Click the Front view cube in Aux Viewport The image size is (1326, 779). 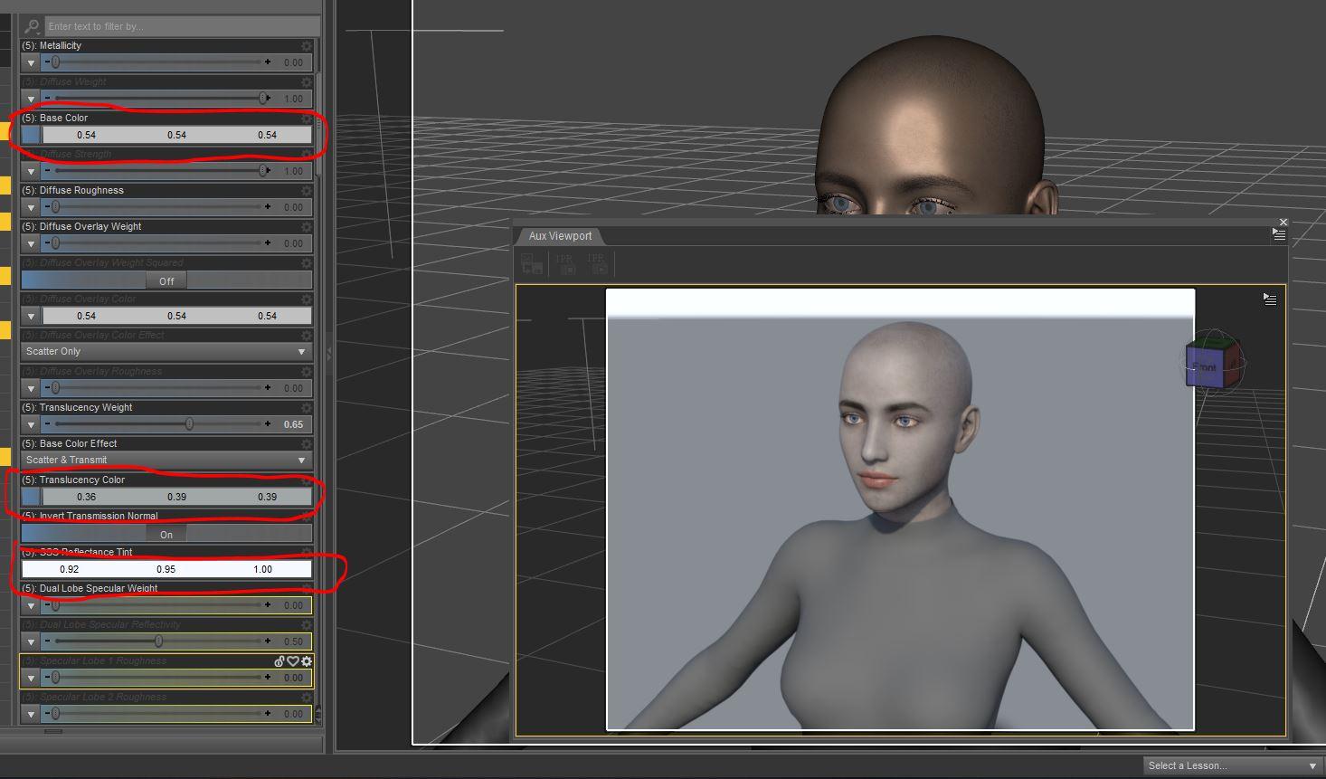pyautogui.click(x=1212, y=365)
